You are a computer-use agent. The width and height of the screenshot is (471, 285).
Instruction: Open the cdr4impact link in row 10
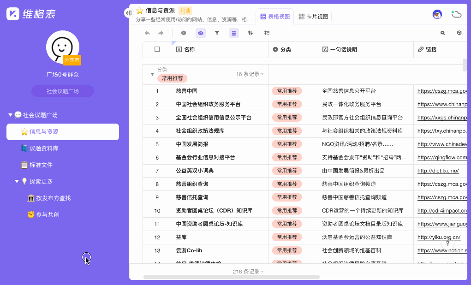442,211
